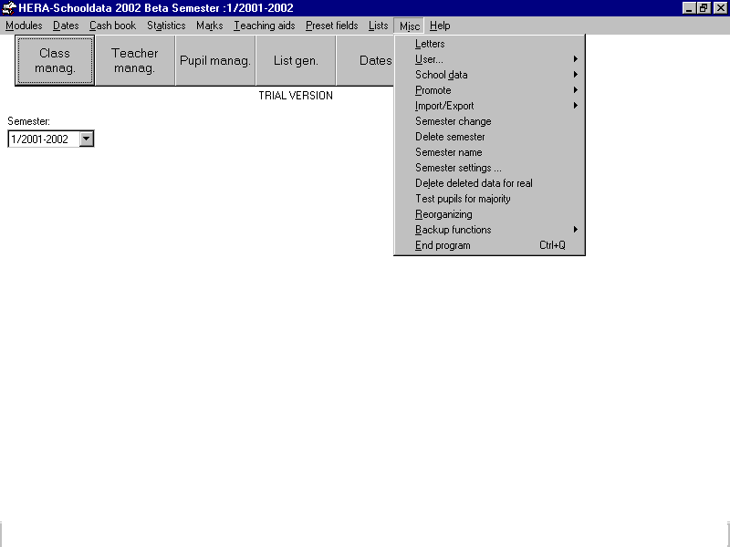
Task: Click the Teacher manag. button
Action: (134, 60)
